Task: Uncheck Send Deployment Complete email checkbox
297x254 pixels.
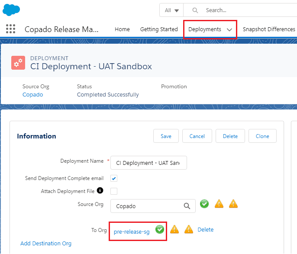Action: click(114, 178)
